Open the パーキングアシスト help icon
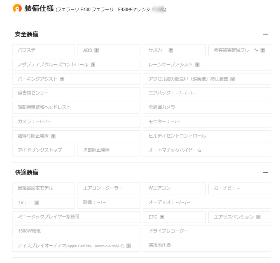Viewport: 280px width, 263px height. tap(62, 79)
